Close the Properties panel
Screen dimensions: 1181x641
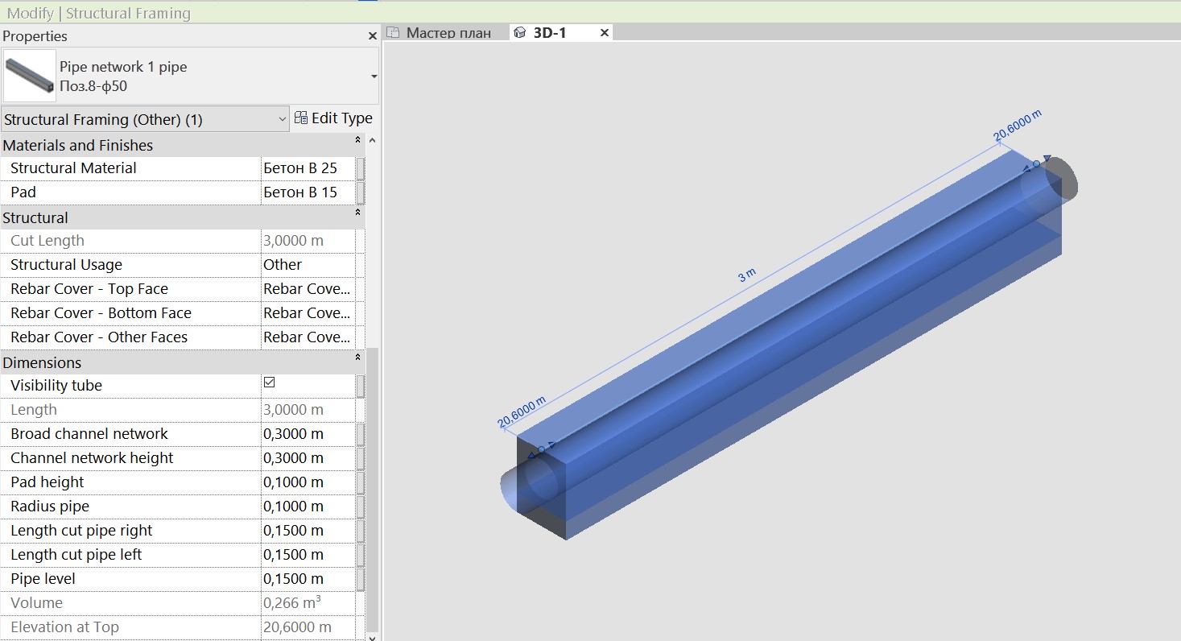click(372, 36)
